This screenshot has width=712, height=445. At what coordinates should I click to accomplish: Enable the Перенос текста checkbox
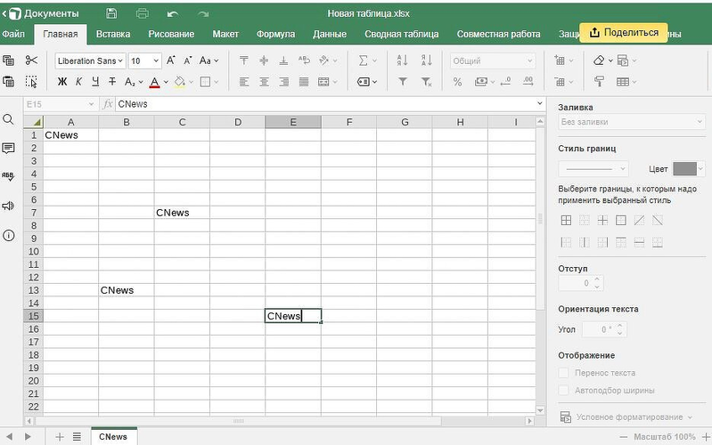(563, 373)
